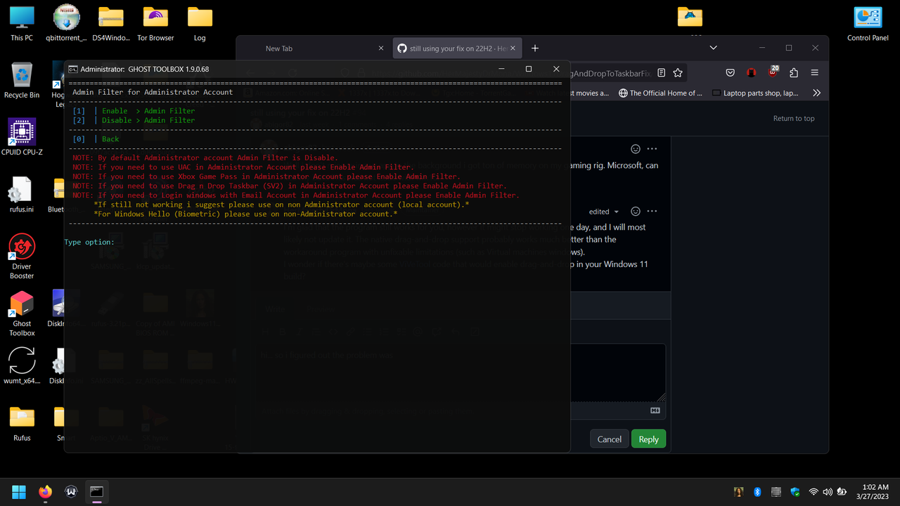Open the volume speaker tray icon
900x506 pixels.
[x=828, y=492]
